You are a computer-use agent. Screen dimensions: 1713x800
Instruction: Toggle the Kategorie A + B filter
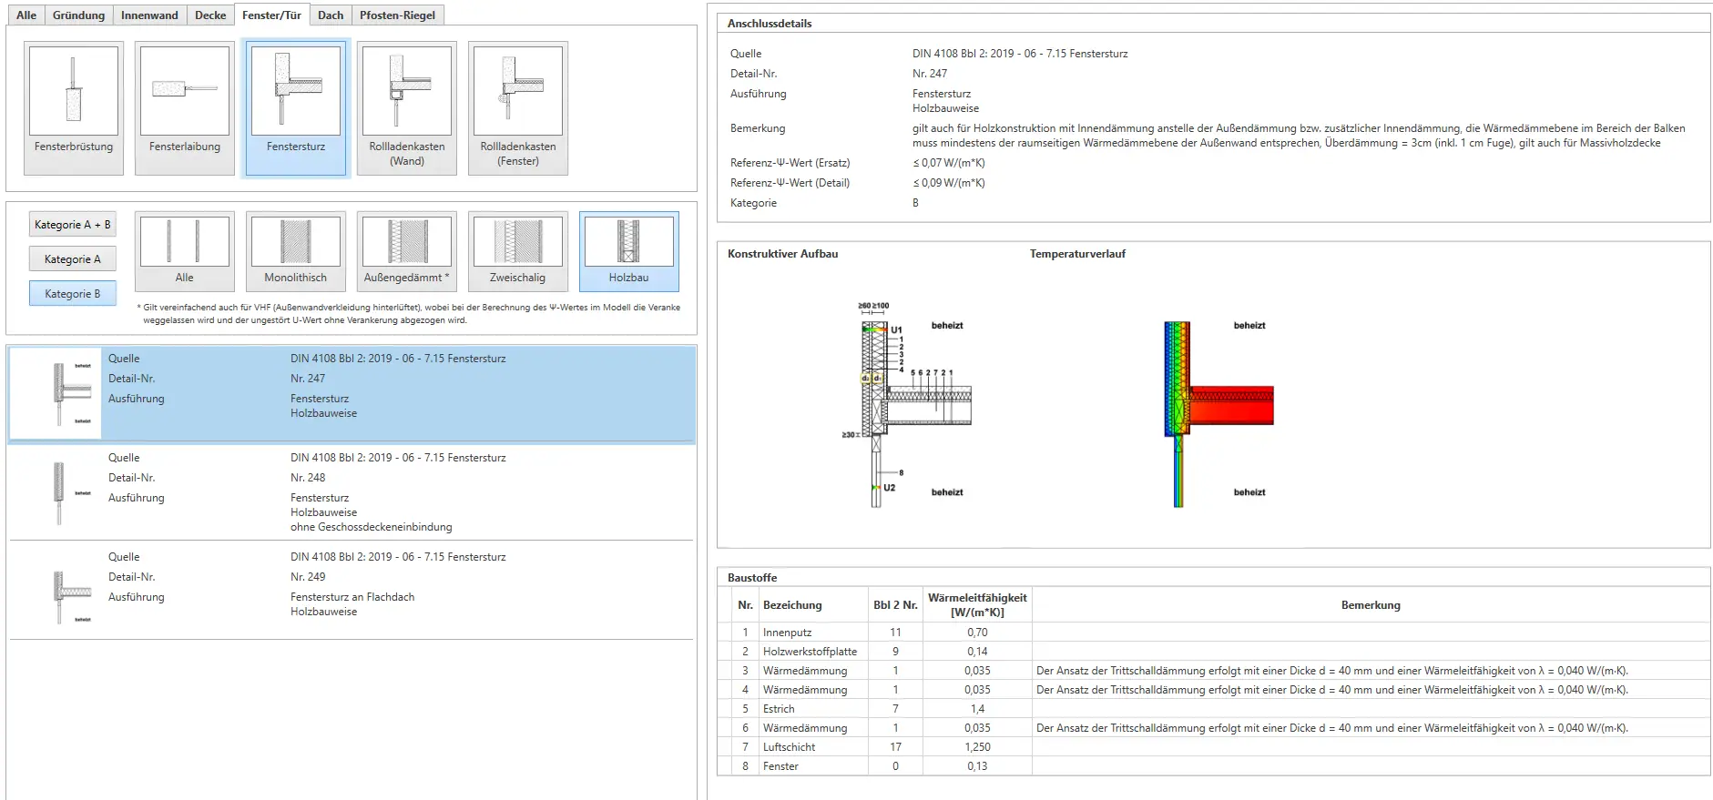point(73,225)
